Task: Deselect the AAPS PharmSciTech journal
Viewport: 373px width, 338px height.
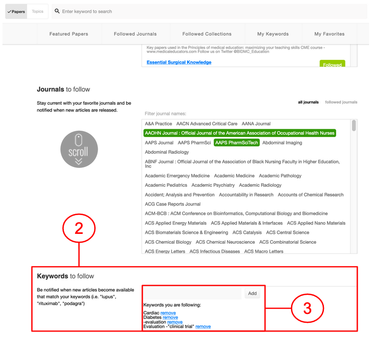Action: coord(236,142)
